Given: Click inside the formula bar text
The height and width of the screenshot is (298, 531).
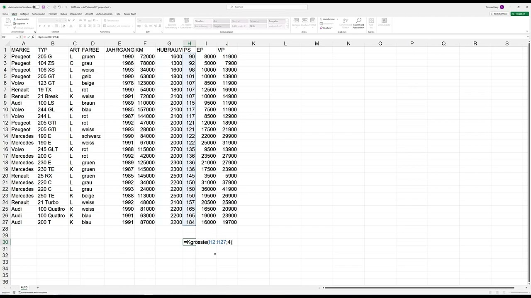Looking at the screenshot, I should (x=48, y=37).
